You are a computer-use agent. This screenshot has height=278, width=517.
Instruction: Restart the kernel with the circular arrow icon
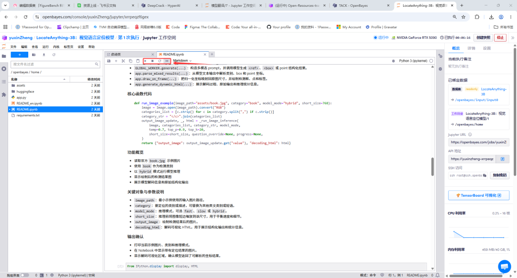[x=159, y=61]
